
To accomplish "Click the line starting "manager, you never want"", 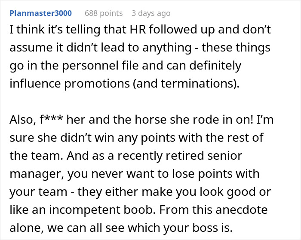I will 134,174.
